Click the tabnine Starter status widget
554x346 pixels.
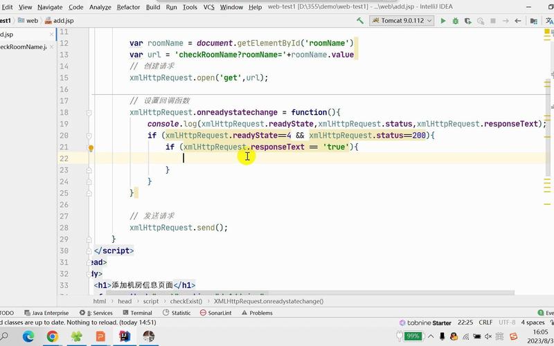(x=425, y=322)
